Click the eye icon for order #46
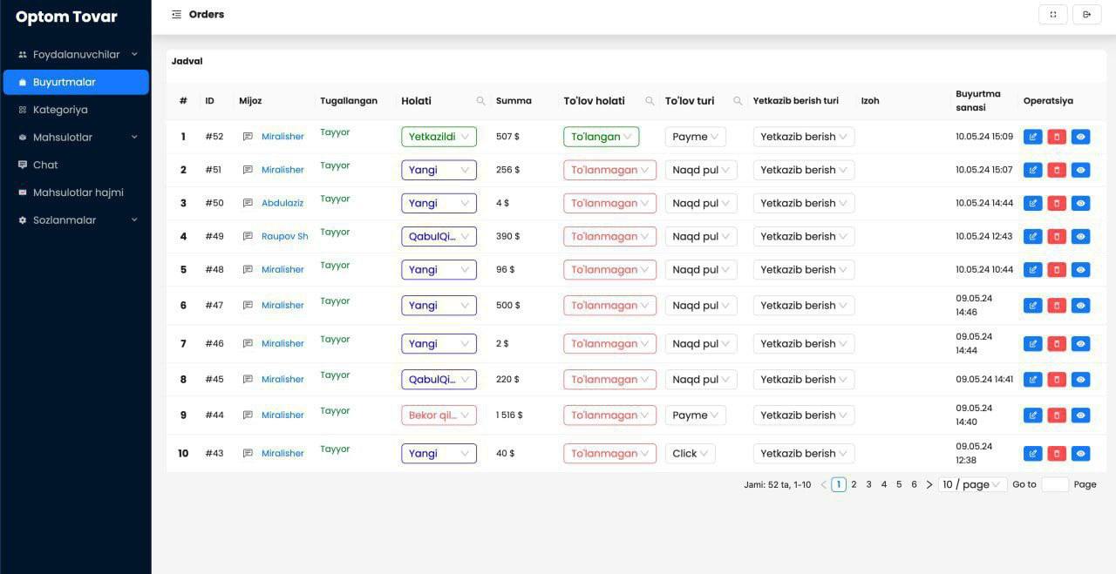 click(x=1081, y=343)
